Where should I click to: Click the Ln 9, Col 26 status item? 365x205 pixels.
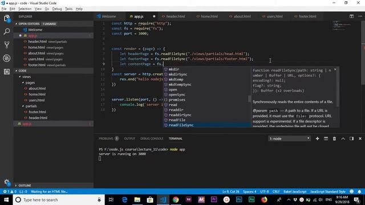click(230, 191)
